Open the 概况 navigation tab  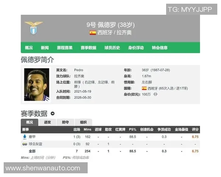29,48
